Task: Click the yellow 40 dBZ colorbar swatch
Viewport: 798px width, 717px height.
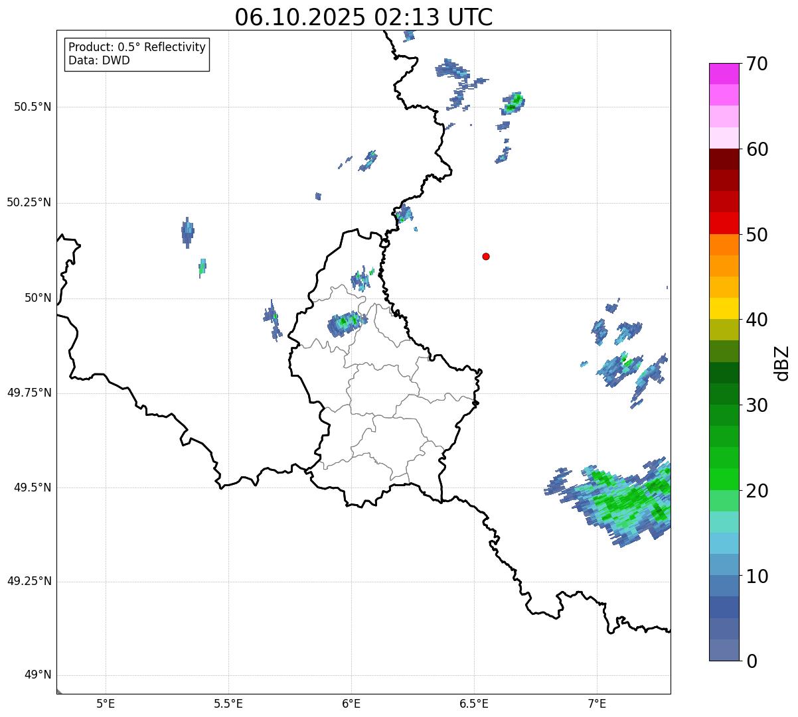Action: pos(724,308)
